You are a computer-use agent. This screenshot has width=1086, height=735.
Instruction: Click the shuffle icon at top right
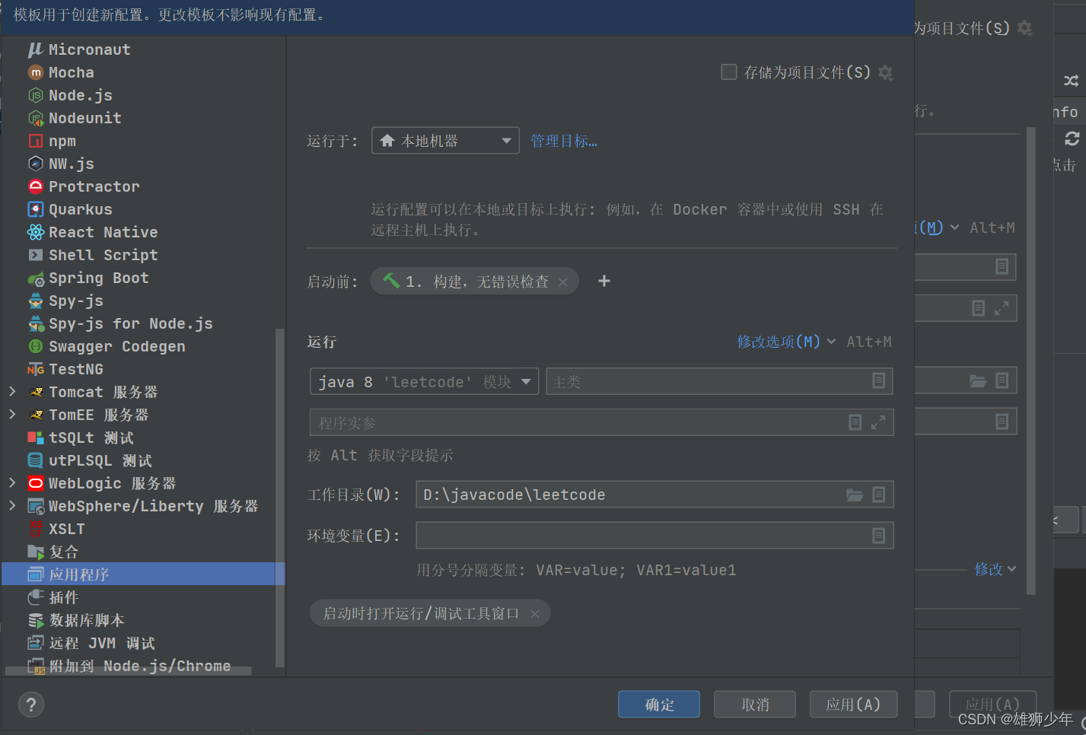[x=1071, y=81]
